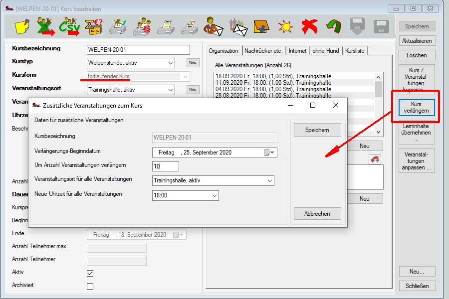Click the red X delete toolbar icon
This screenshot has height=299, width=449.
click(x=309, y=26)
